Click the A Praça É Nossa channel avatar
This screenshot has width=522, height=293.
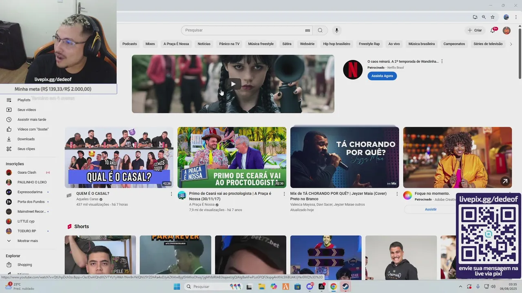coord(182,195)
